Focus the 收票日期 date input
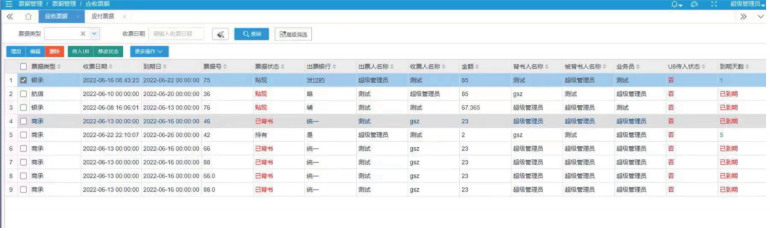Viewport: 770px width, 231px height. 176,34
